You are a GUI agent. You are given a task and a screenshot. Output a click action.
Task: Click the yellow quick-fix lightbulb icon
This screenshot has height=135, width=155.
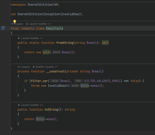pos(15,22)
